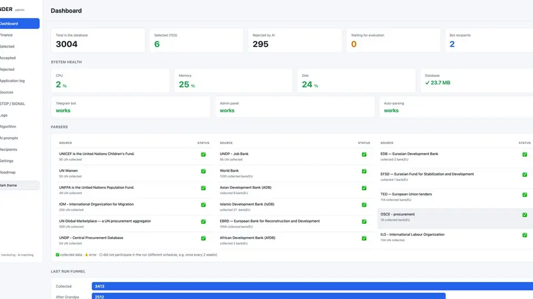The image size is (533, 299).
Task: Click the UNFPA status check icon
Action: pos(203,188)
